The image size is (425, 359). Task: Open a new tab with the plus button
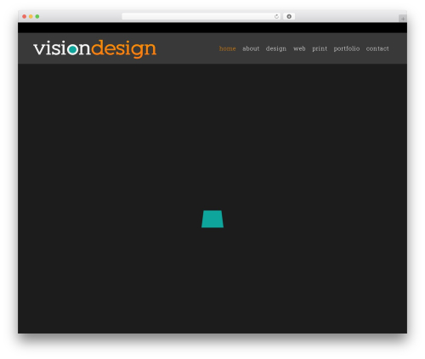(403, 19)
